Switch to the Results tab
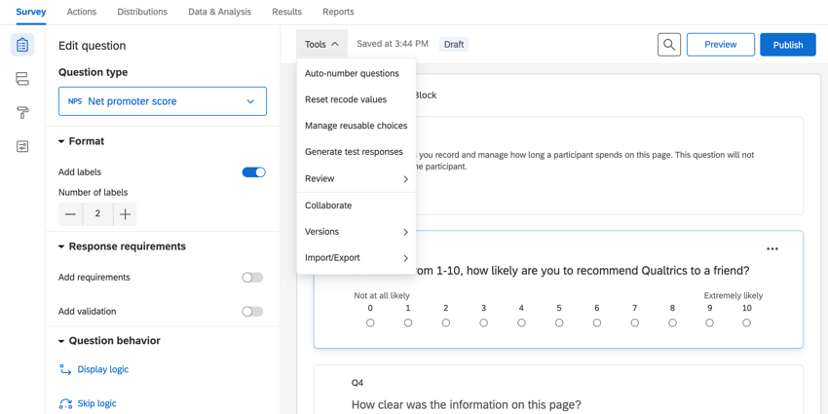The image size is (828, 414). coord(286,12)
